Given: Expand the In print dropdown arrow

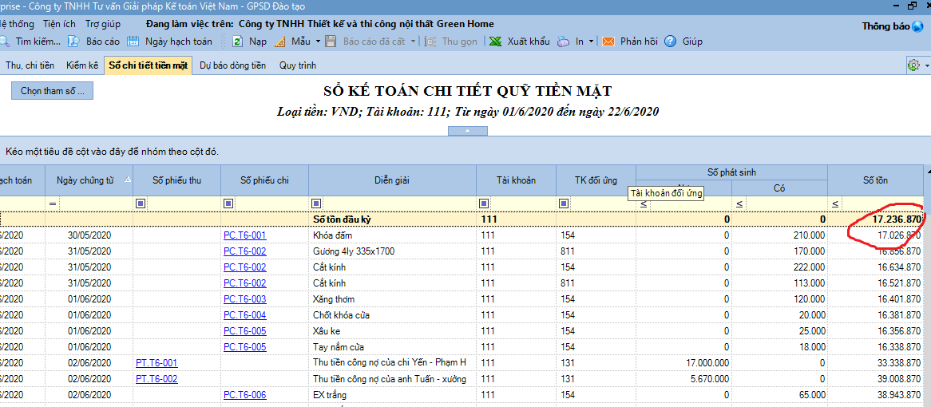Looking at the screenshot, I should 591,41.
